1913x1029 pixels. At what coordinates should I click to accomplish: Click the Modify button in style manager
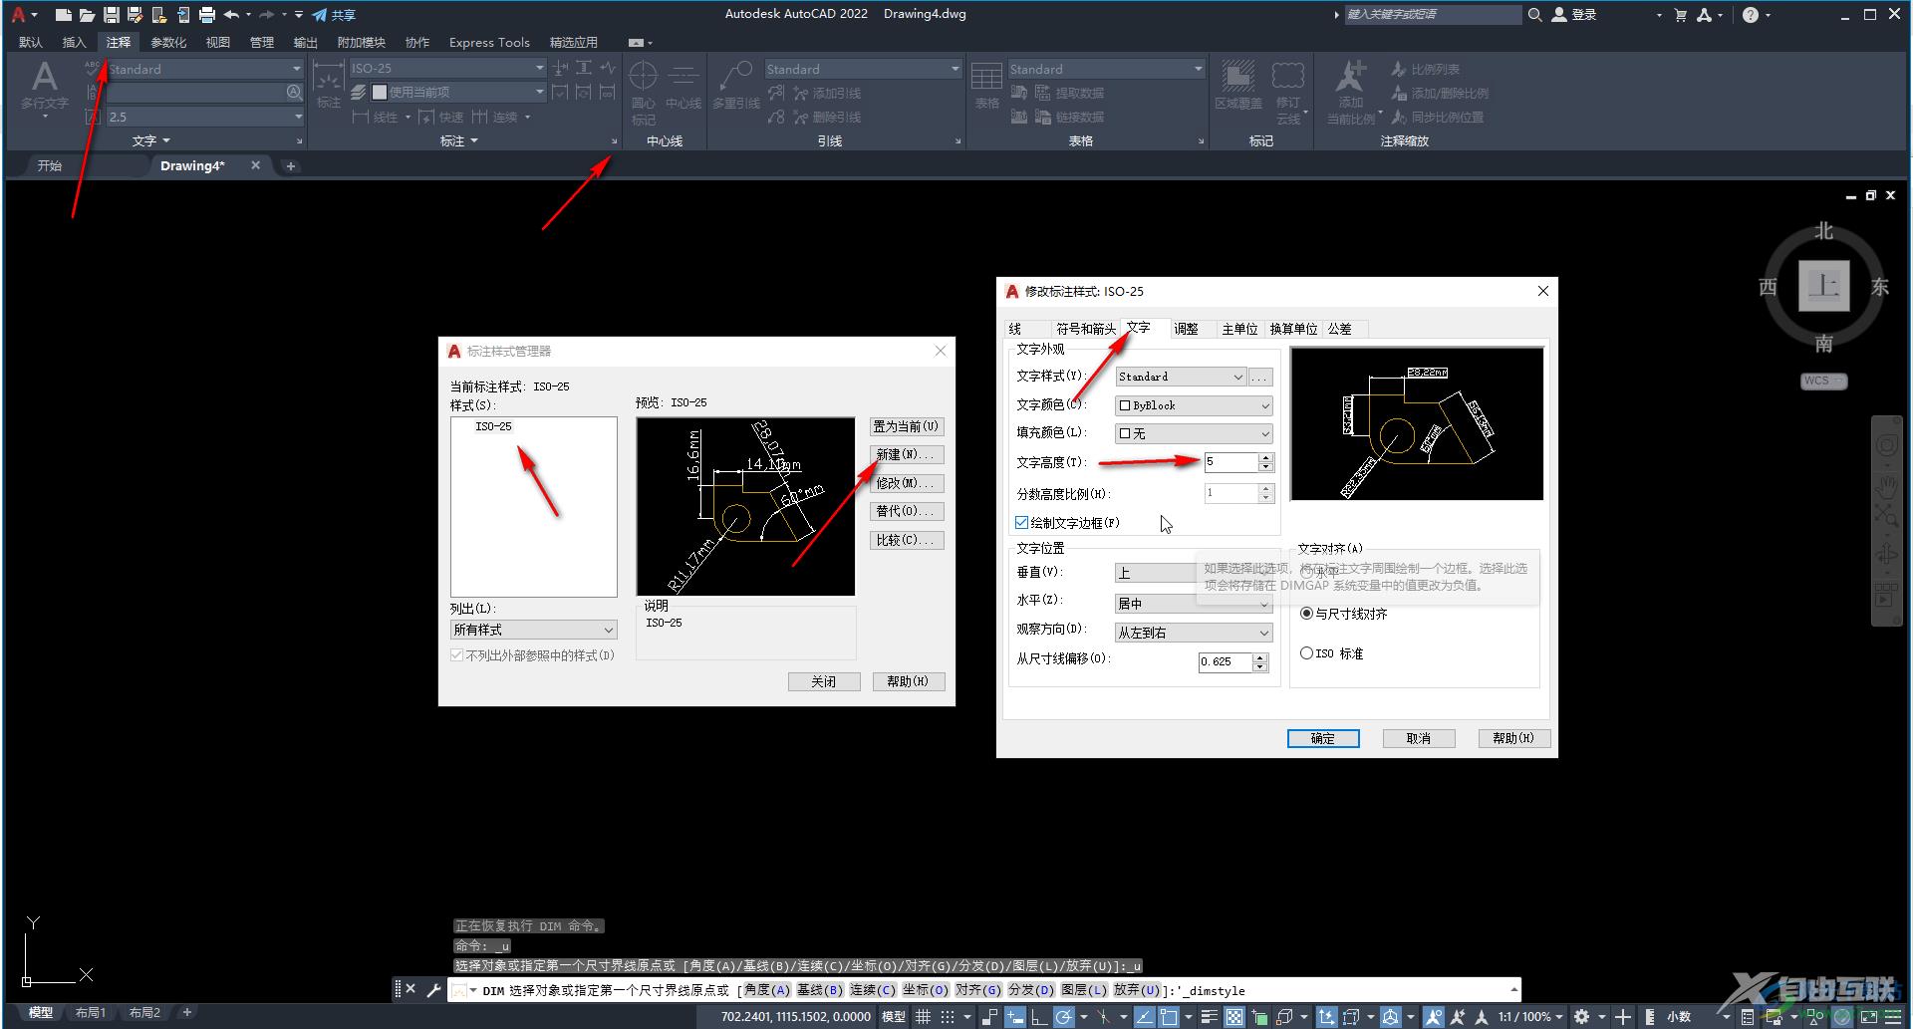click(x=907, y=483)
